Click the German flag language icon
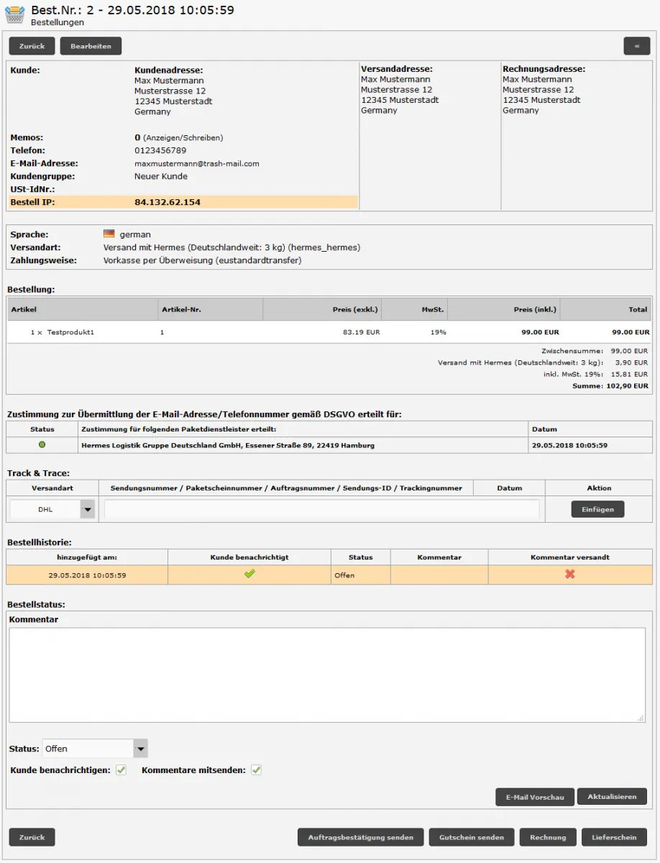660x863 pixels. (x=109, y=234)
